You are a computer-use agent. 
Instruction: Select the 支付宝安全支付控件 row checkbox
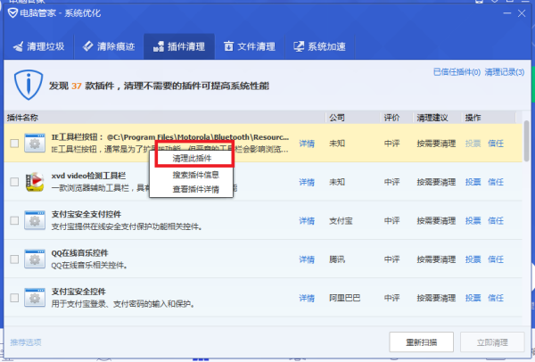coord(13,220)
